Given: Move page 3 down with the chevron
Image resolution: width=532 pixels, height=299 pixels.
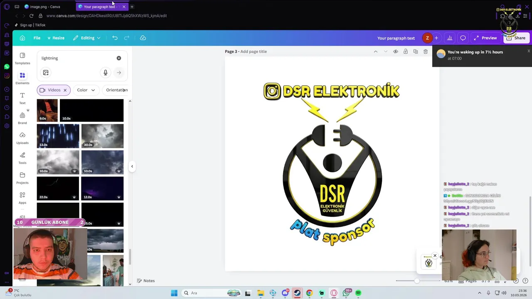Looking at the screenshot, I should coord(385,51).
